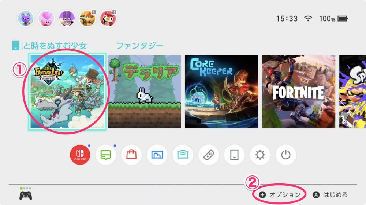Select the Terraria game tile
The width and height of the screenshot is (366, 205).
144,92
